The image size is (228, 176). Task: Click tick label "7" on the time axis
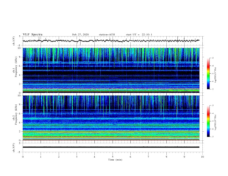coord(149,157)
